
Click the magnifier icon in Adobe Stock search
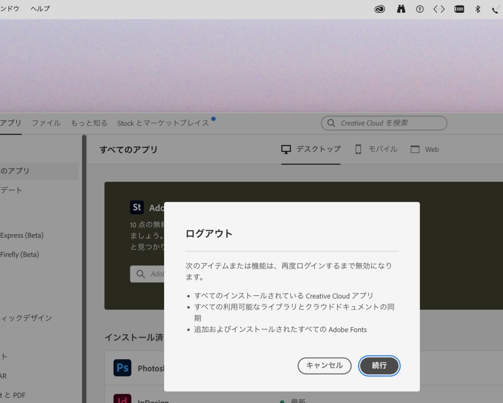click(x=140, y=274)
